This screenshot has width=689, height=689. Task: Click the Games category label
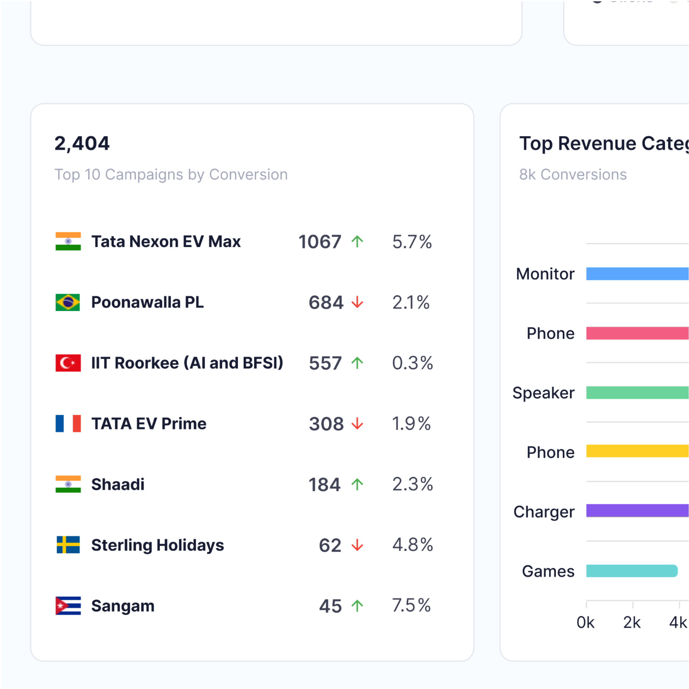[x=548, y=571]
